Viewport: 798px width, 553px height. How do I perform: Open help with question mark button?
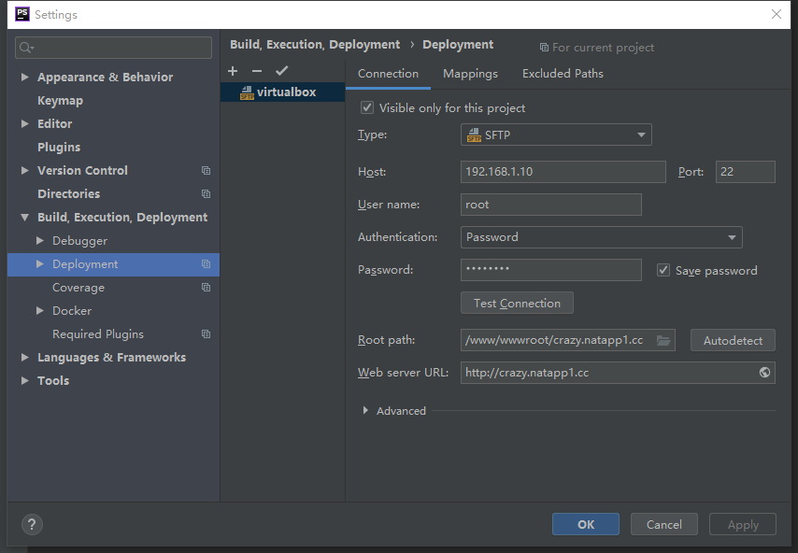pos(32,525)
